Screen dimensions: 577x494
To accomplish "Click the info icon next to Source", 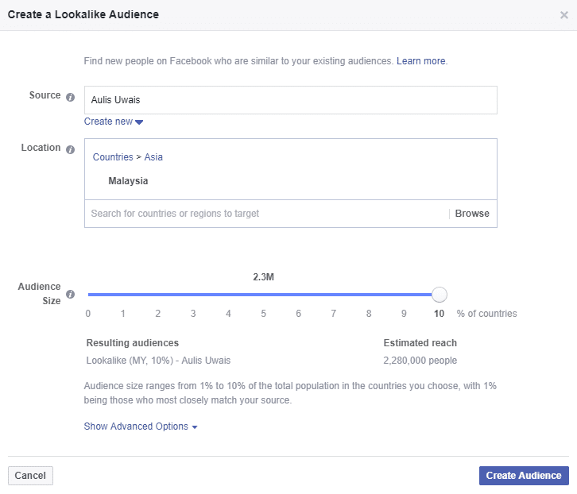I will click(x=70, y=97).
